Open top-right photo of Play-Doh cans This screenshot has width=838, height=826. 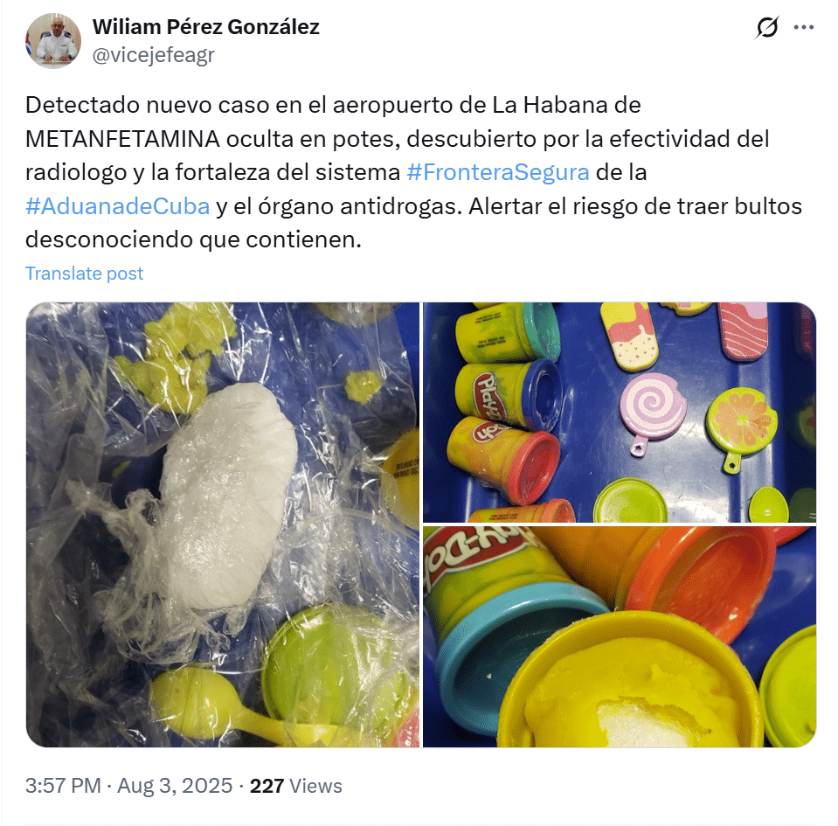click(x=620, y=413)
